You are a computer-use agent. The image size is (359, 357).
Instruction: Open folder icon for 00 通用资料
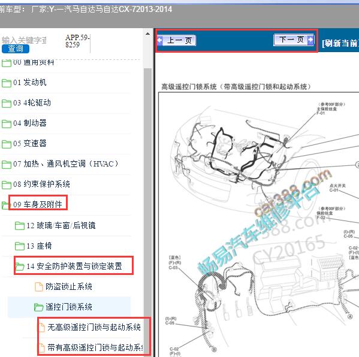click(x=7, y=63)
